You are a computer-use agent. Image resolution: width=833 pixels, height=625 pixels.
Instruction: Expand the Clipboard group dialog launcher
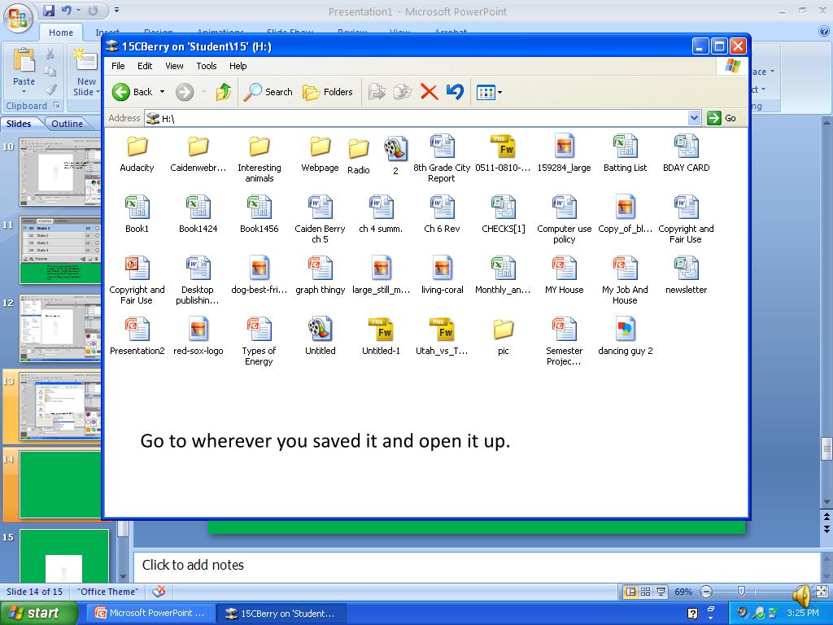pos(56,106)
